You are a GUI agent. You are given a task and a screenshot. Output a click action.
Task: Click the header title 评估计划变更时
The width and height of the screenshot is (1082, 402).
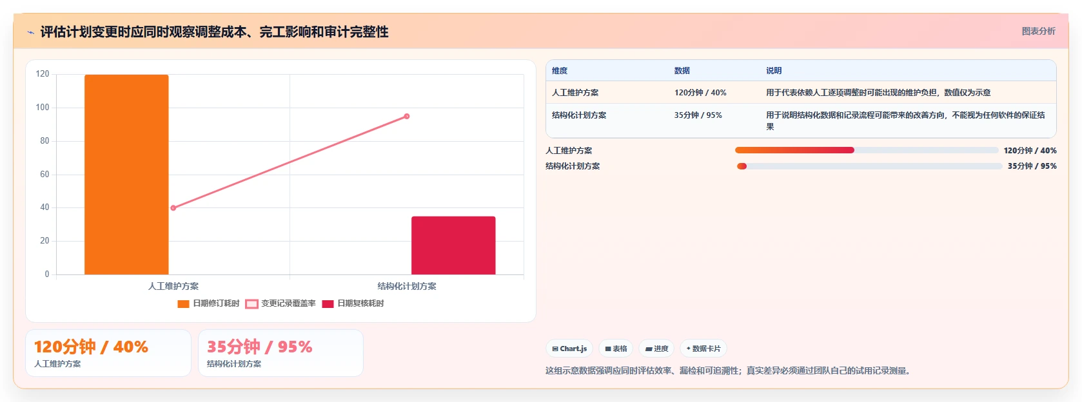coord(214,32)
